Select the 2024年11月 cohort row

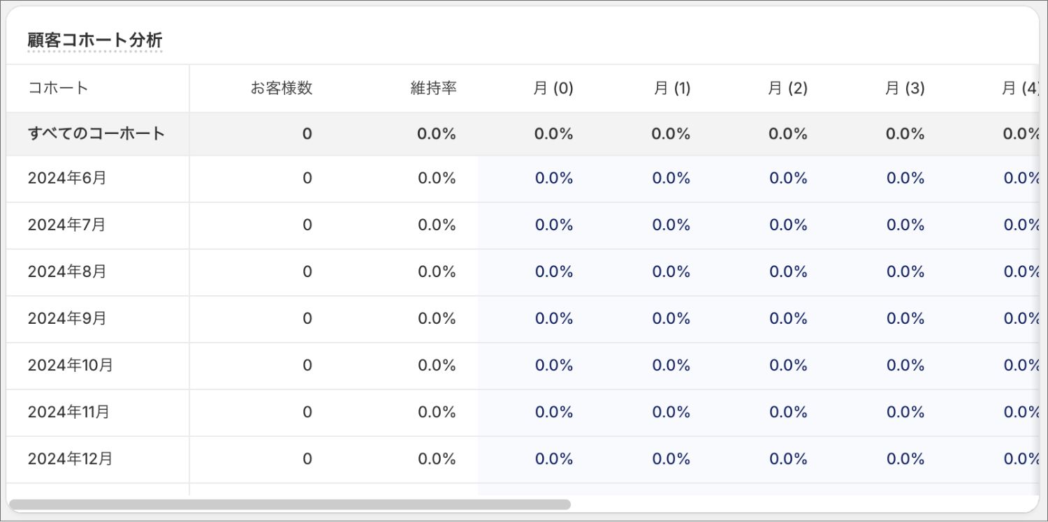[x=69, y=412]
